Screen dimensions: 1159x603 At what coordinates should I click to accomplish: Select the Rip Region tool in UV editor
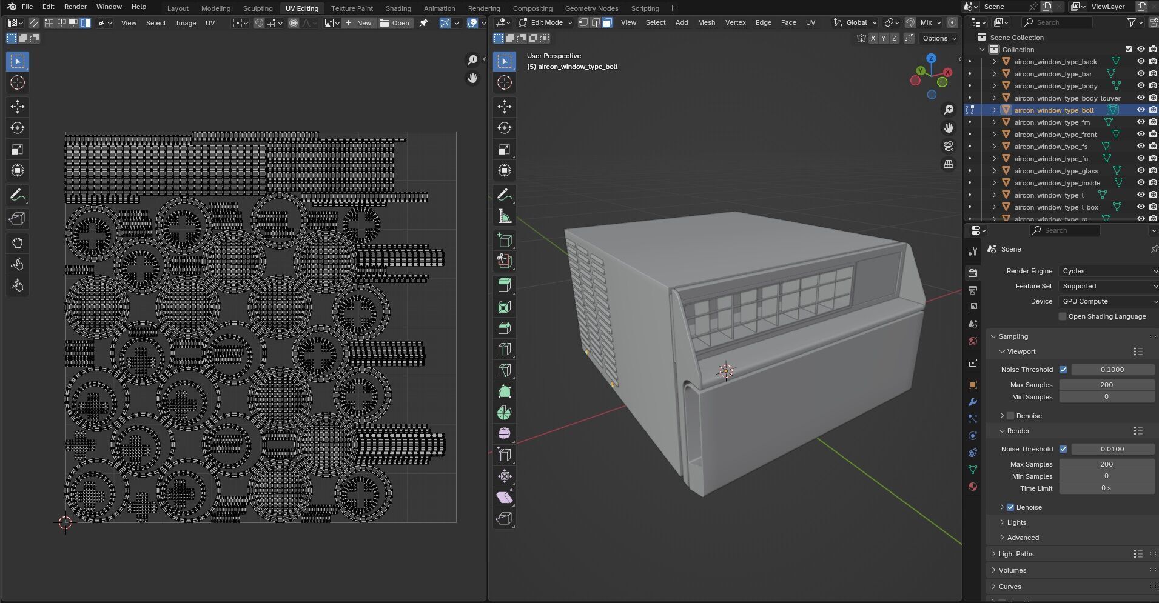click(18, 219)
